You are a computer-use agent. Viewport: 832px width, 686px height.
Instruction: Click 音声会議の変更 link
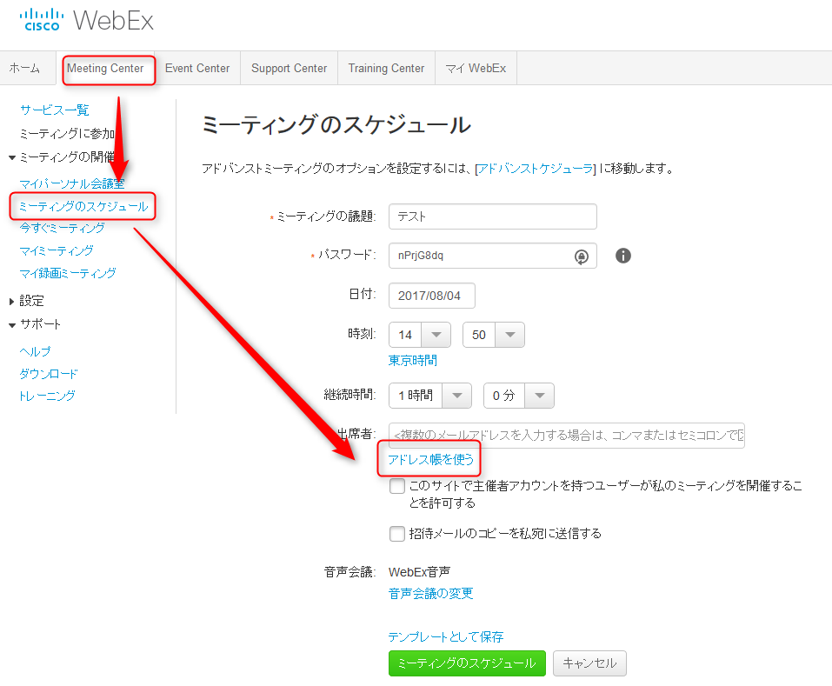click(431, 594)
